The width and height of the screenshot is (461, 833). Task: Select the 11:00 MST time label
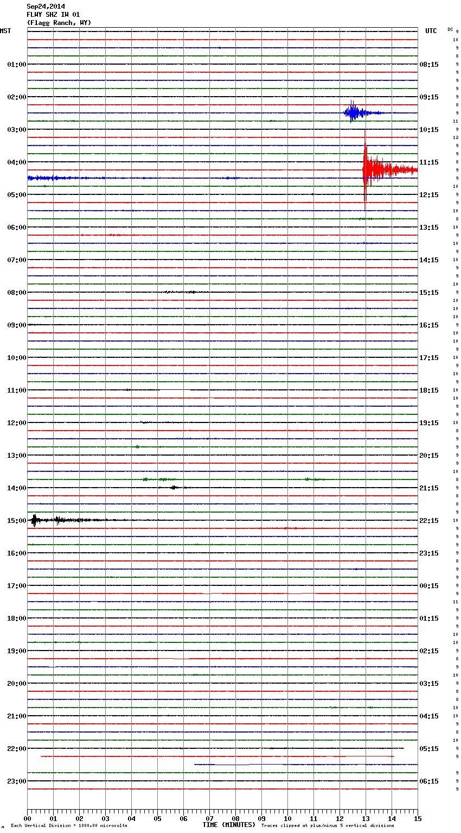point(16,390)
